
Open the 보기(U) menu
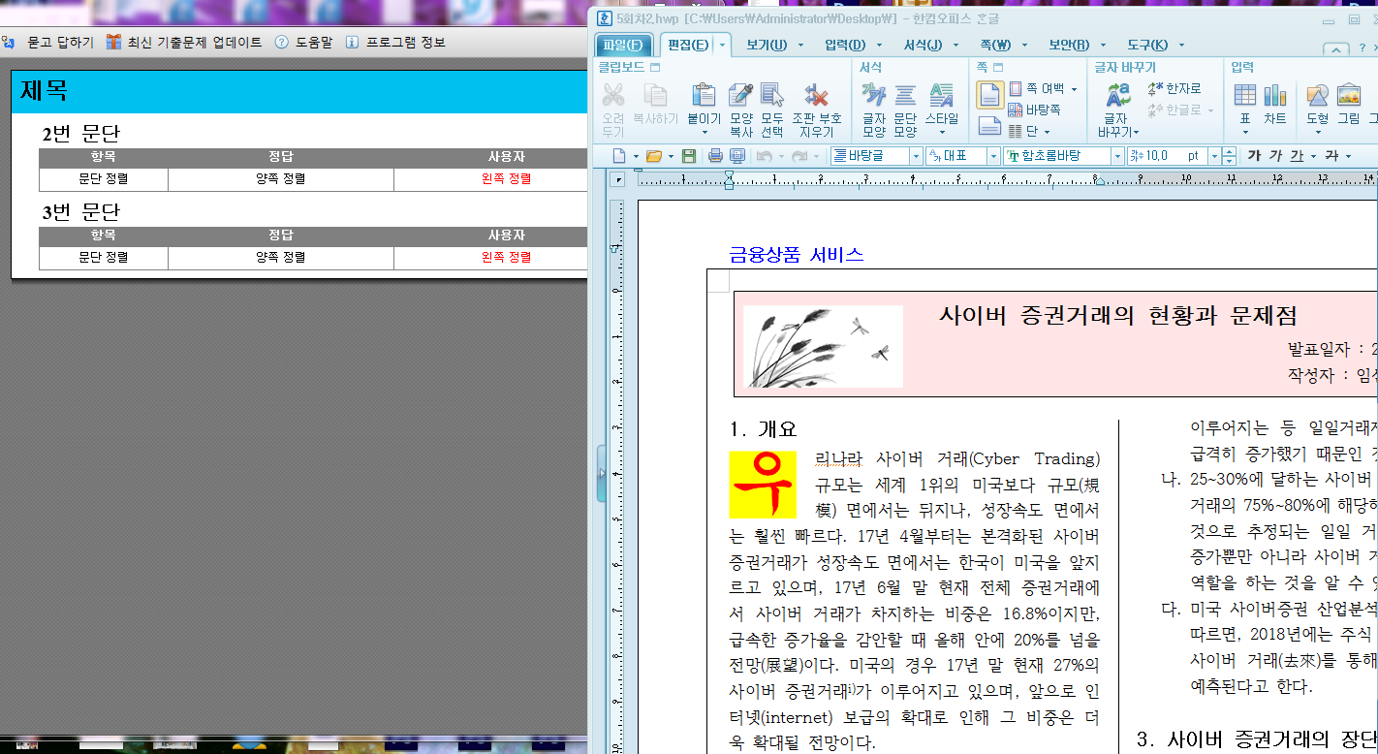(766, 45)
